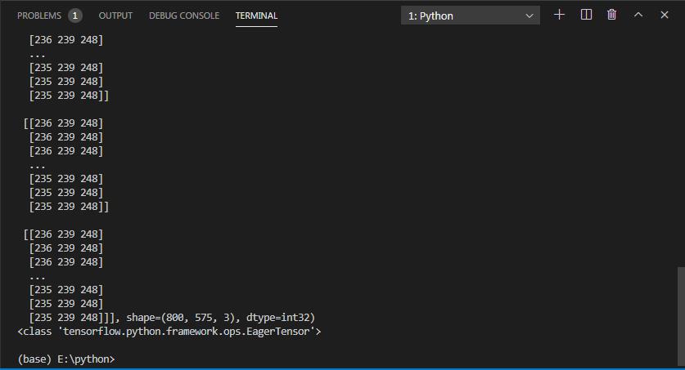Click the '(base) E:\python>' prompt line
685x370 pixels.
[66, 359]
